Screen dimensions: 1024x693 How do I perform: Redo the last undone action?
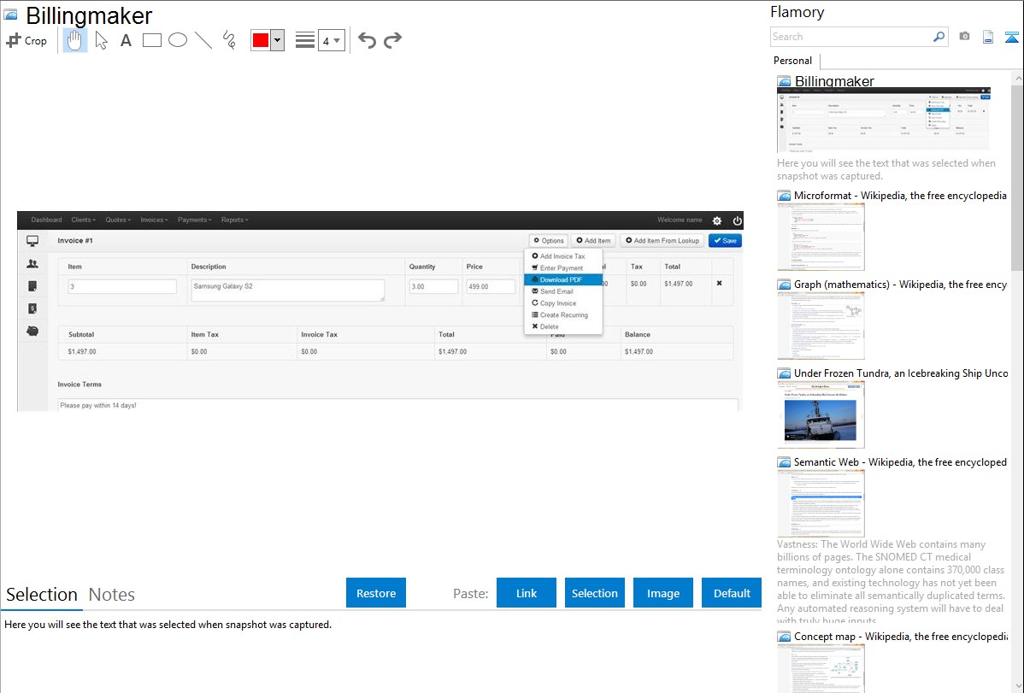coord(392,40)
